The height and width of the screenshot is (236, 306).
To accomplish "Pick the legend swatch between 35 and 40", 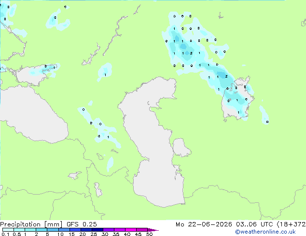I will point(120,230).
